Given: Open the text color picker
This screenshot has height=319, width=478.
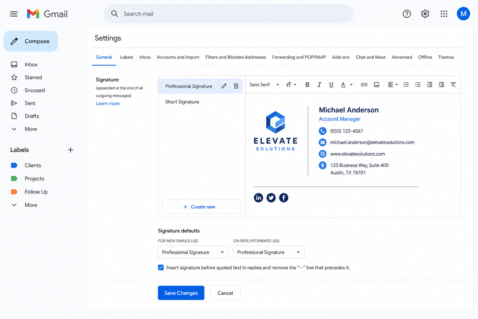Looking at the screenshot, I should [346, 85].
